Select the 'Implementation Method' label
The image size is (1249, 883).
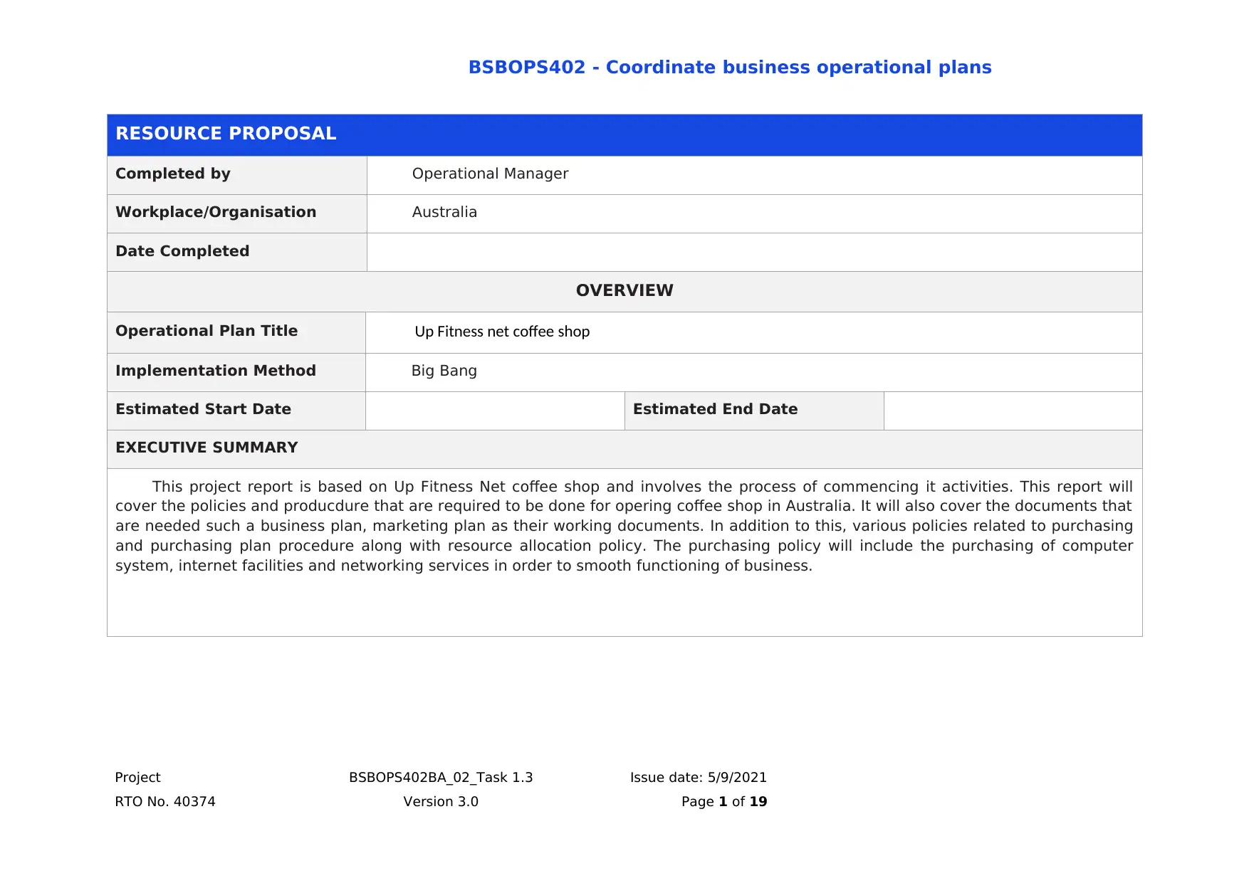tap(216, 371)
